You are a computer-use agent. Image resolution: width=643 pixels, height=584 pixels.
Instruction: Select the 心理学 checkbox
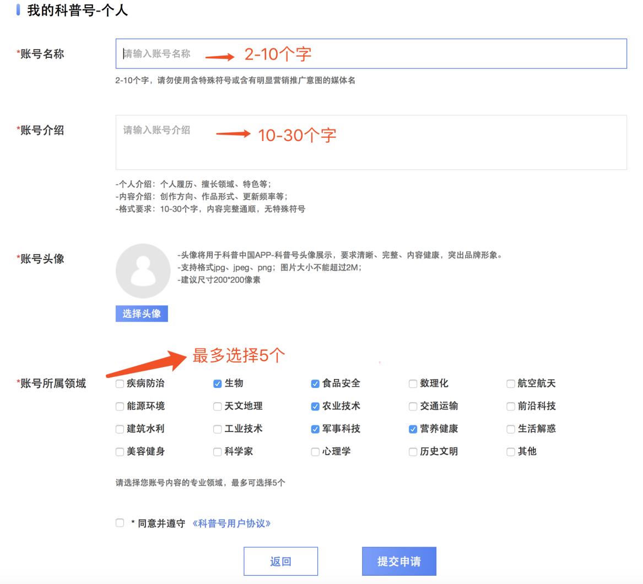pos(315,452)
